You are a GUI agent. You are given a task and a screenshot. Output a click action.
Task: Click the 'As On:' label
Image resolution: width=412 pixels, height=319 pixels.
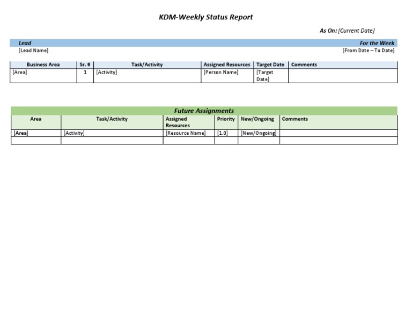point(328,31)
